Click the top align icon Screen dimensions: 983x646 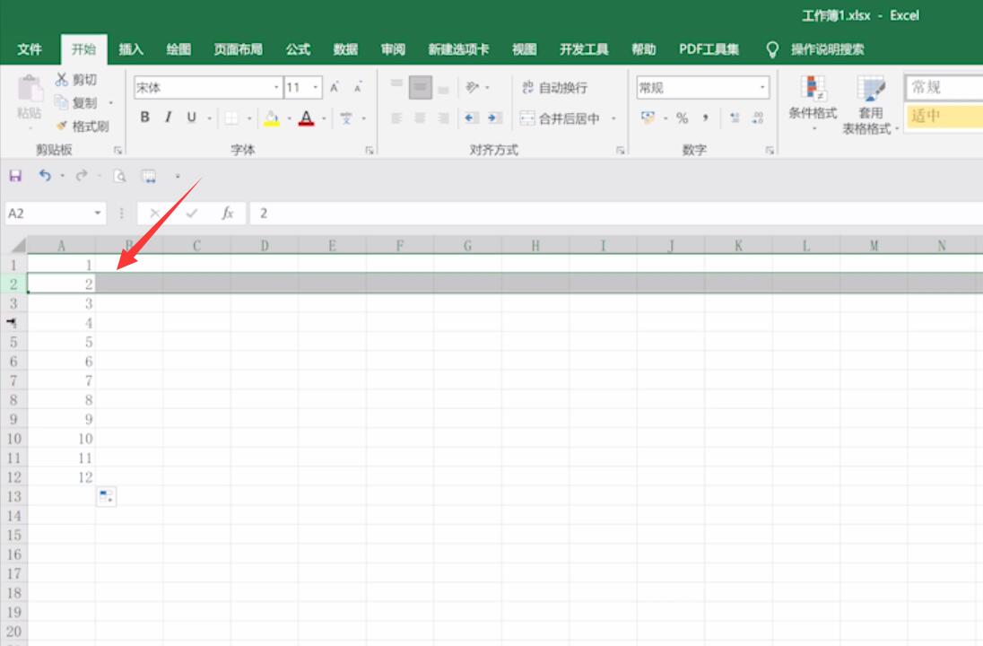point(396,84)
